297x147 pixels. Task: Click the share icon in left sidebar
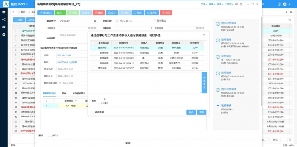pos(4,19)
